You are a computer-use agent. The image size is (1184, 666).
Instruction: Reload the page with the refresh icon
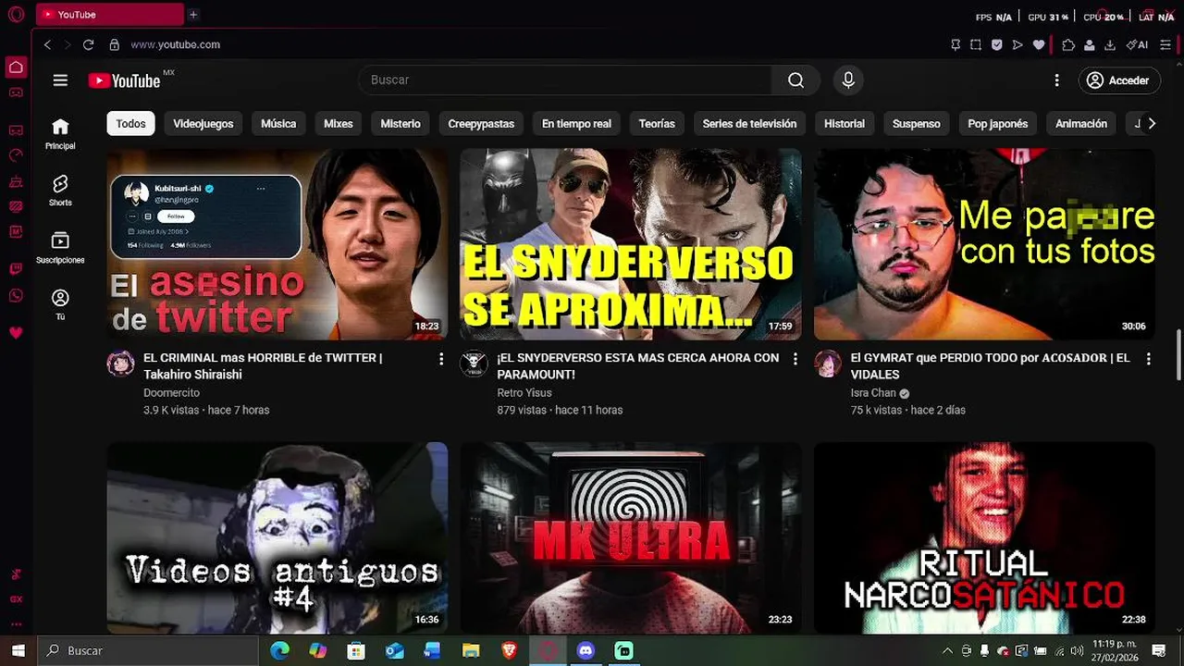[88, 44]
